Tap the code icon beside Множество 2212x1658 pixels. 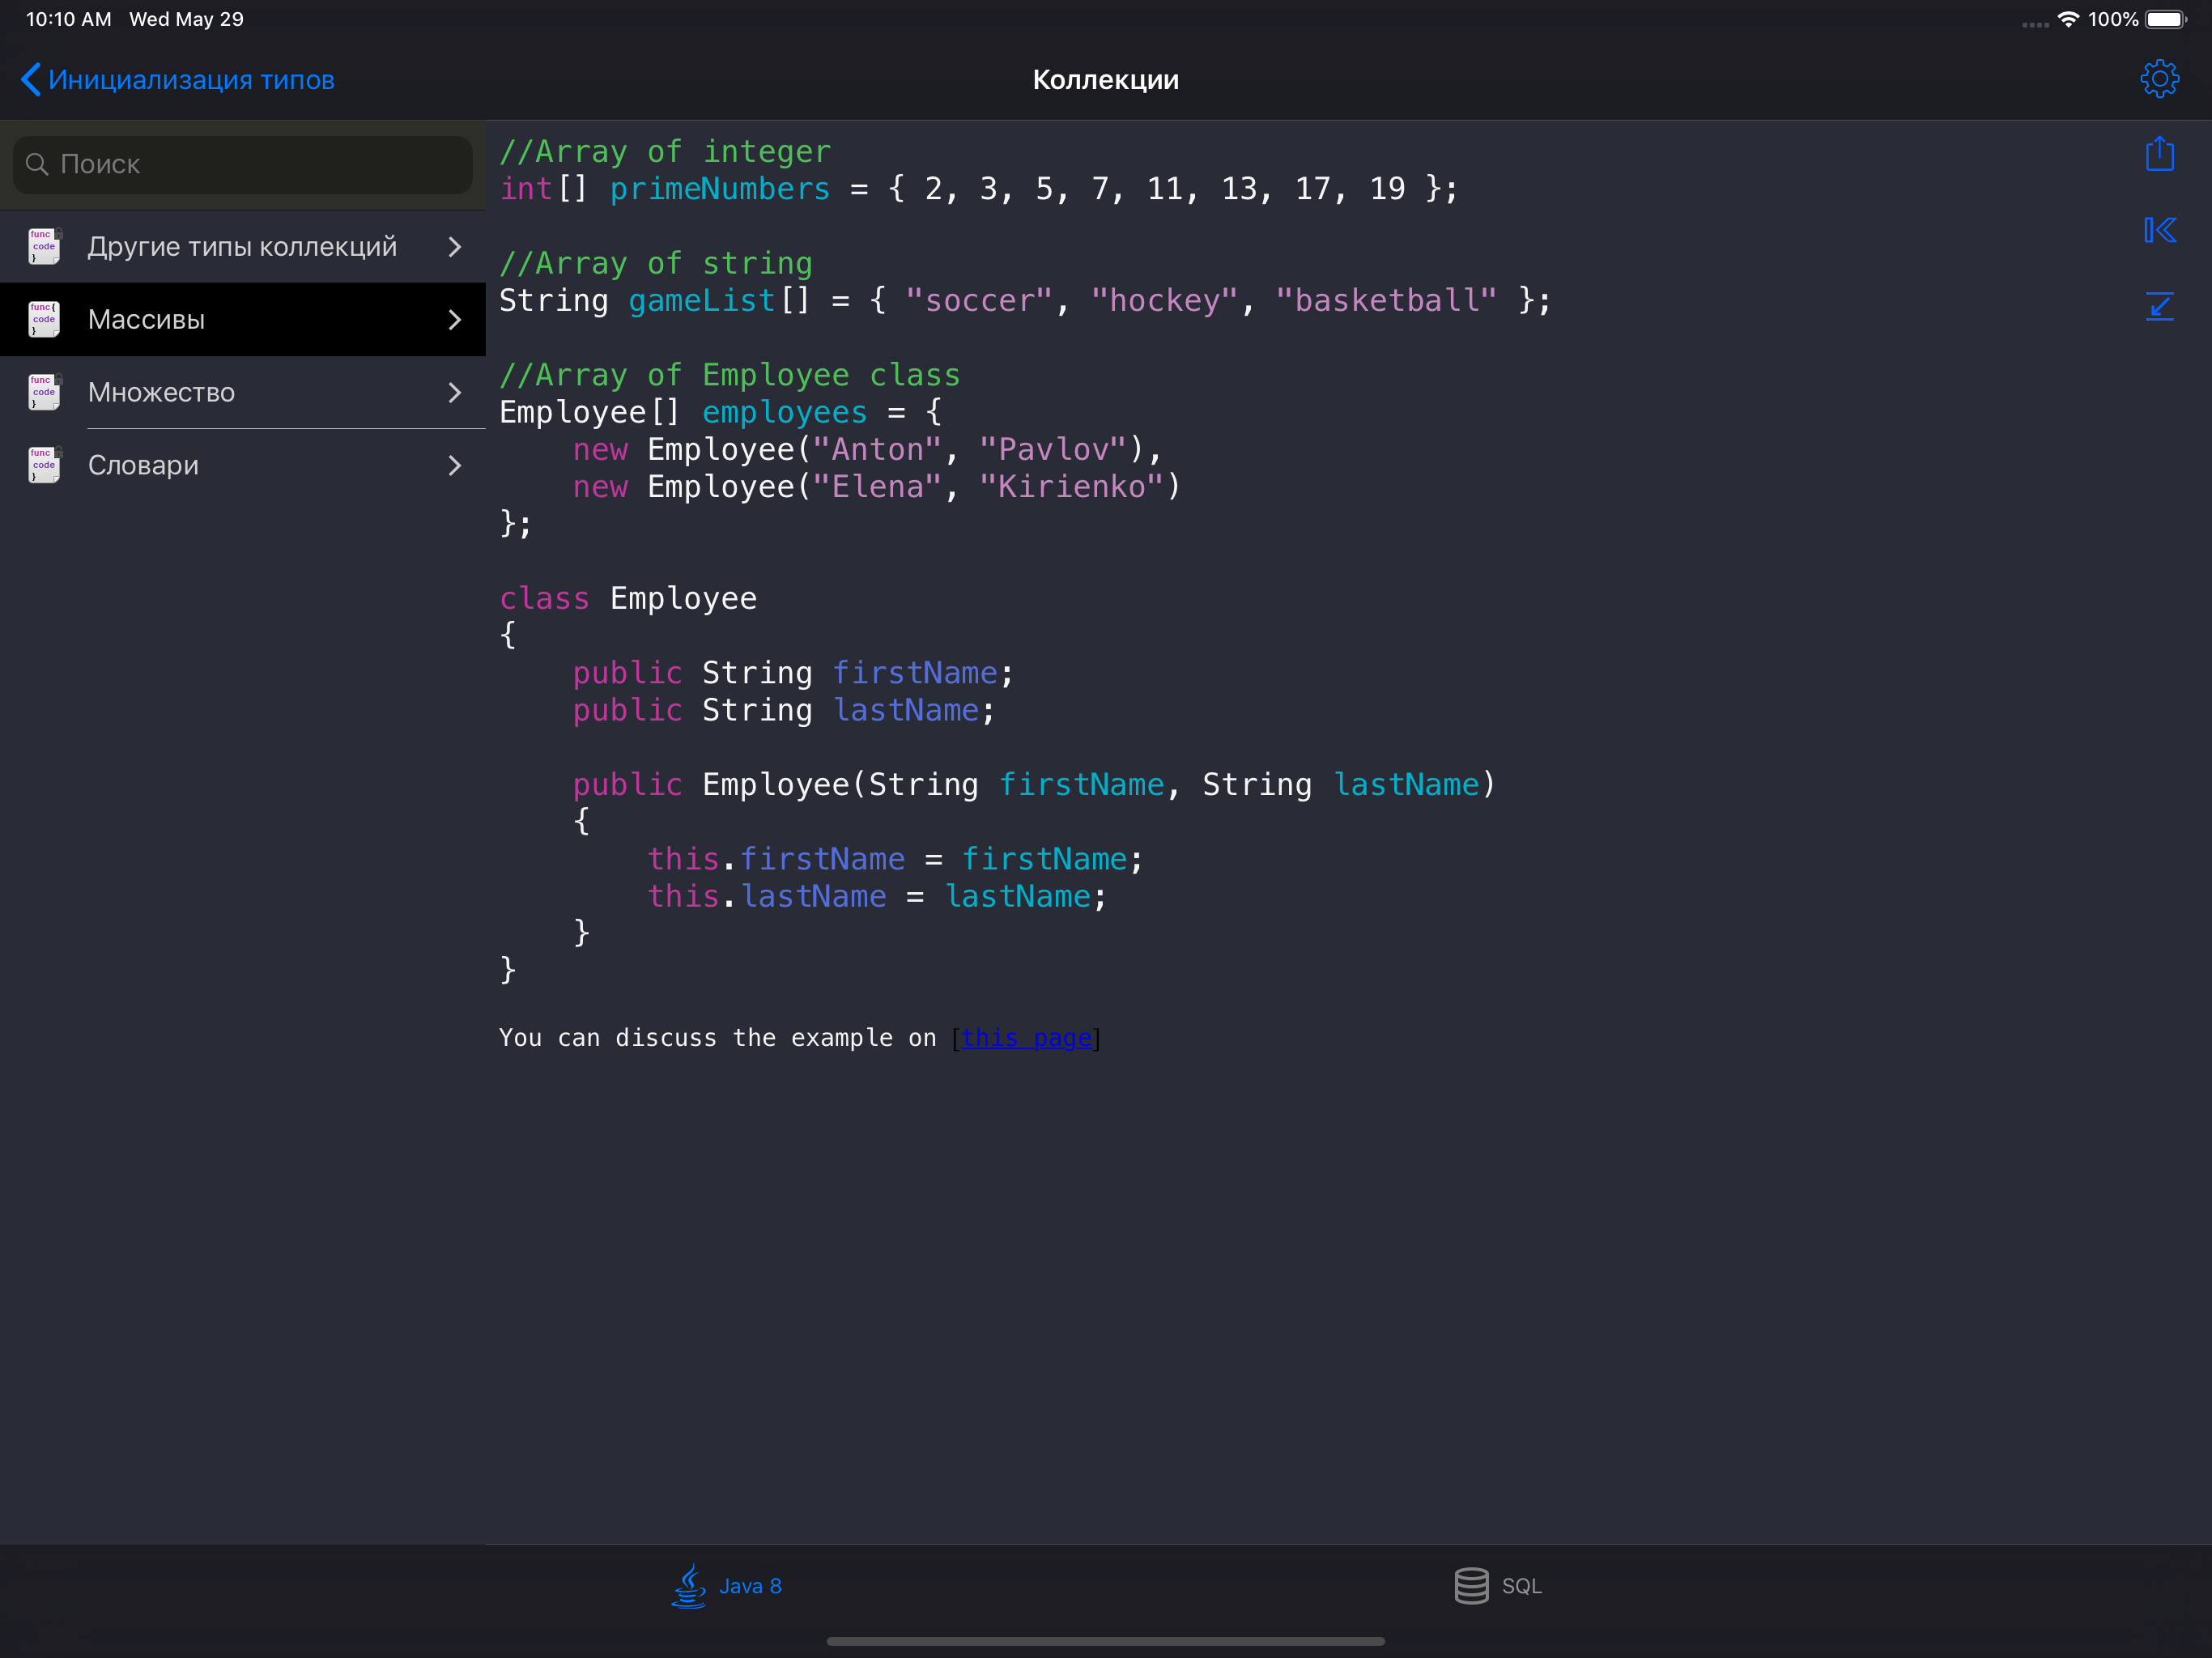pos(44,392)
